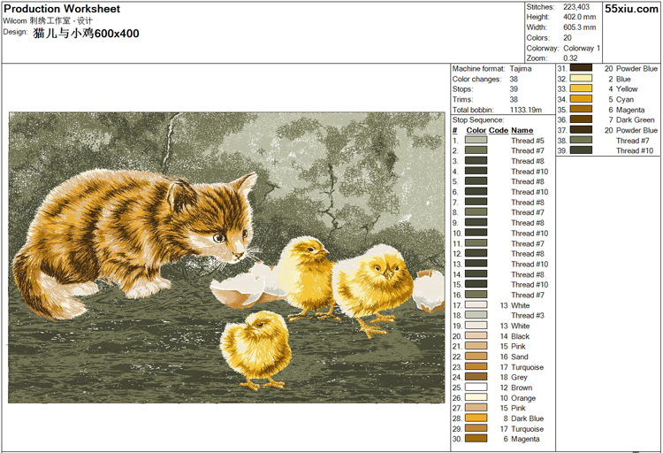Select the Total bobbin value 1133.19m
The height and width of the screenshot is (453, 663).
click(x=526, y=110)
